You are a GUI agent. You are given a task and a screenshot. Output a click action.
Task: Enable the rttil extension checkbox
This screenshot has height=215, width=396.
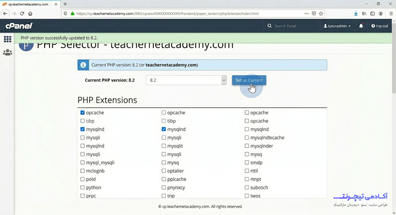247,171
